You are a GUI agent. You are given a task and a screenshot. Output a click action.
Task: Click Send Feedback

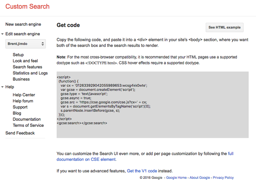click(x=20, y=133)
